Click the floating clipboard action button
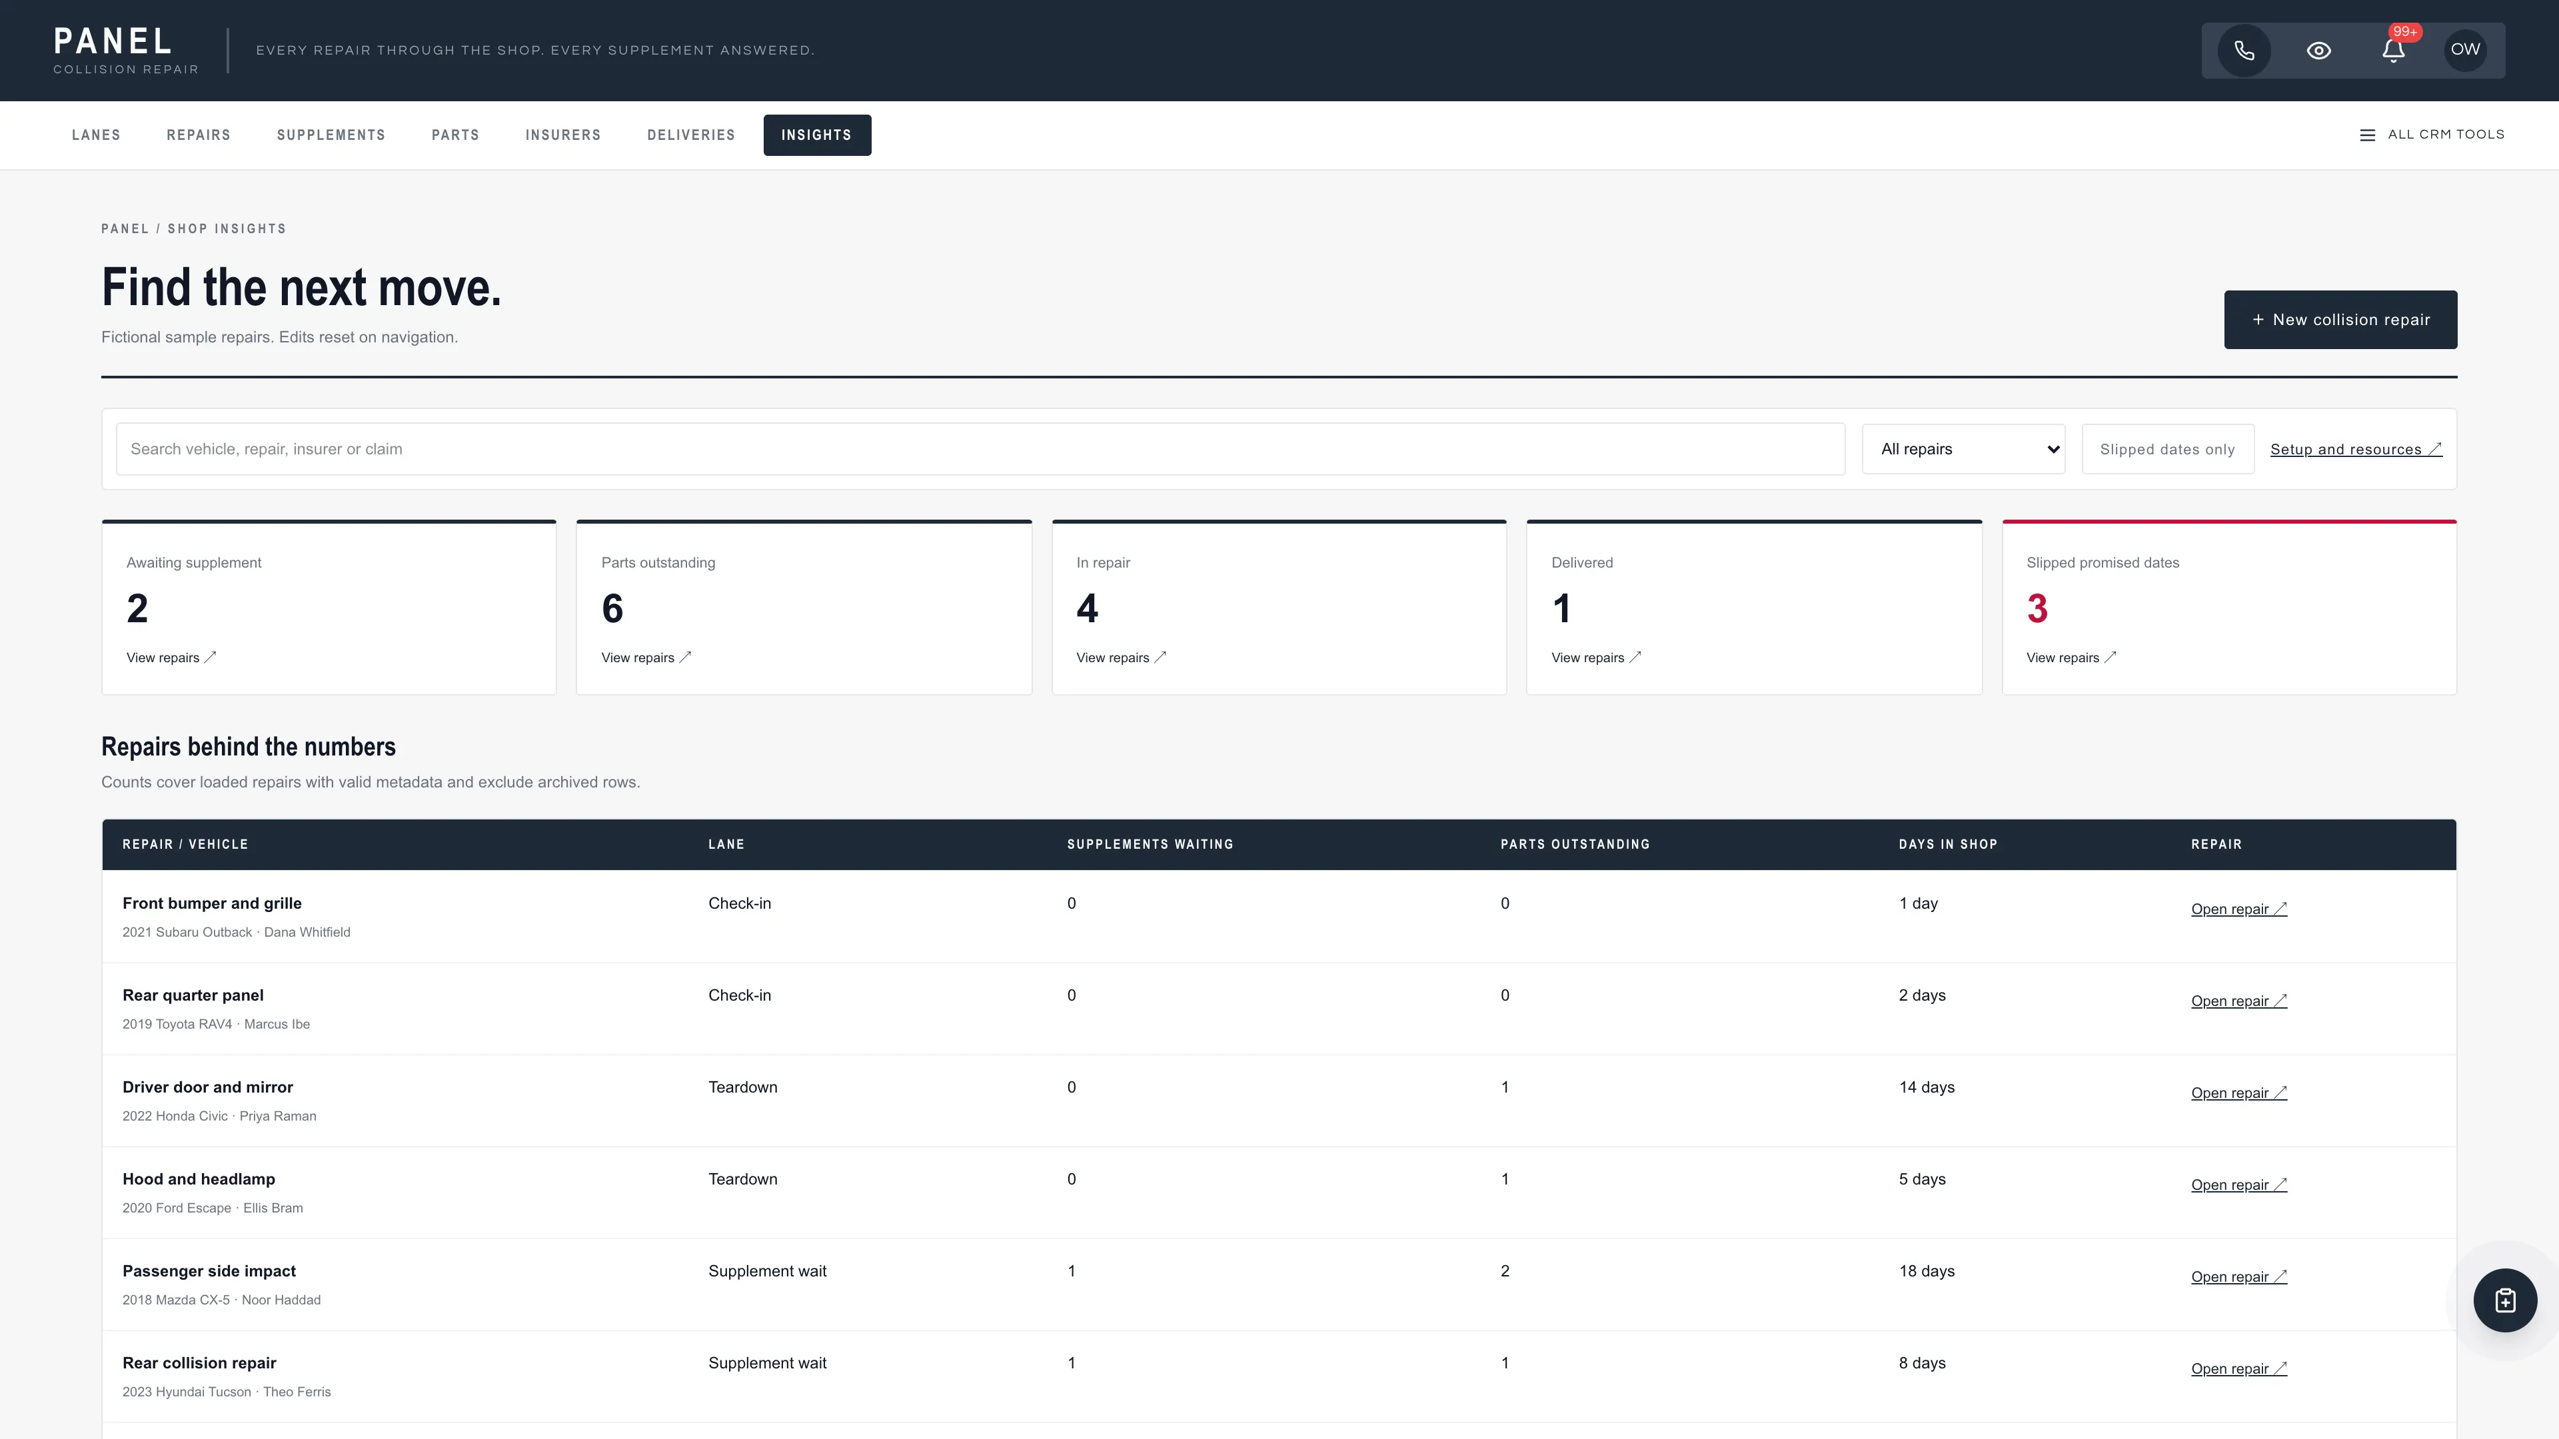 pyautogui.click(x=2504, y=1300)
